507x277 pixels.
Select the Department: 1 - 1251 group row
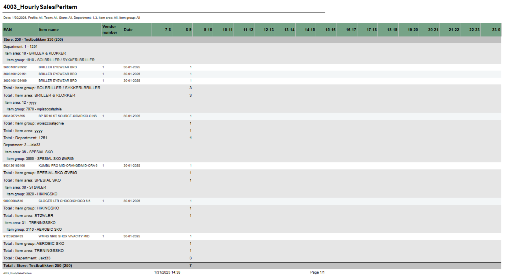20,47
